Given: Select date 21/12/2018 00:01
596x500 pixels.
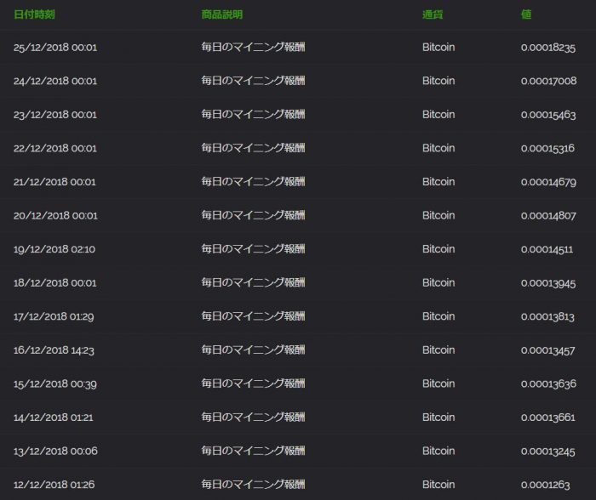Looking at the screenshot, I should [54, 182].
